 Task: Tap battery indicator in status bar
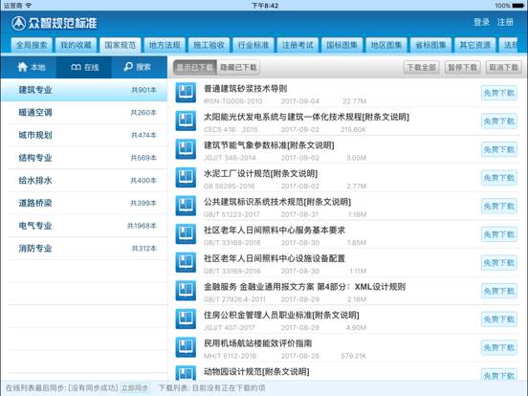(517, 6)
